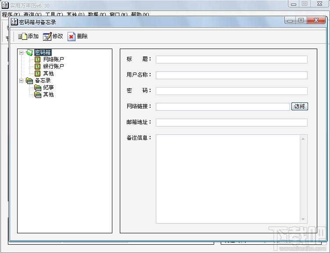This screenshot has height=253, width=330.
Task: Collapse the 密码箱 tree node
Action: coord(21,53)
